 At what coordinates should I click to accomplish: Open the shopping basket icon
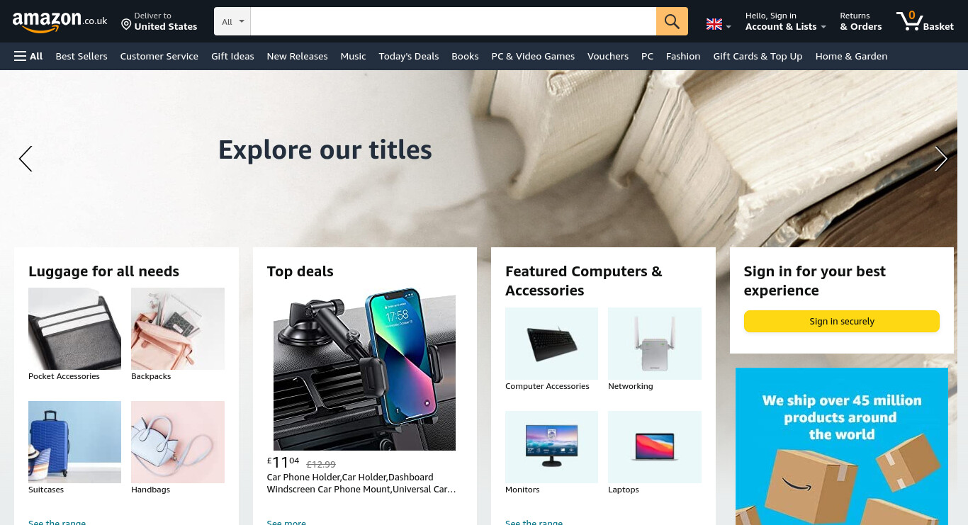pyautogui.click(x=925, y=21)
